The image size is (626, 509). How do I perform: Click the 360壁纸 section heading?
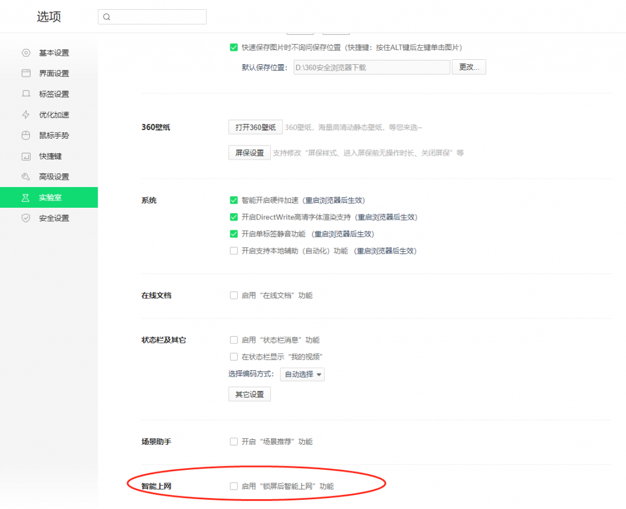click(x=156, y=127)
